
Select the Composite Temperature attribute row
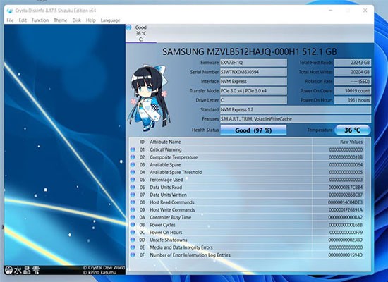(x=247, y=157)
